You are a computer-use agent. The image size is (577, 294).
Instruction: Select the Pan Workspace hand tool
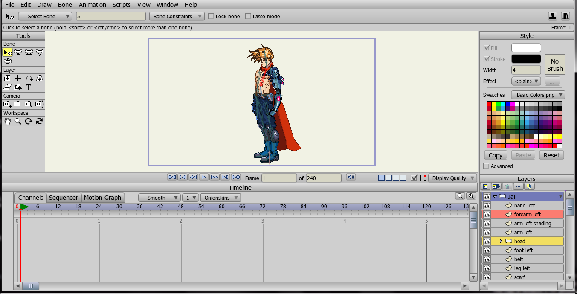(x=7, y=121)
